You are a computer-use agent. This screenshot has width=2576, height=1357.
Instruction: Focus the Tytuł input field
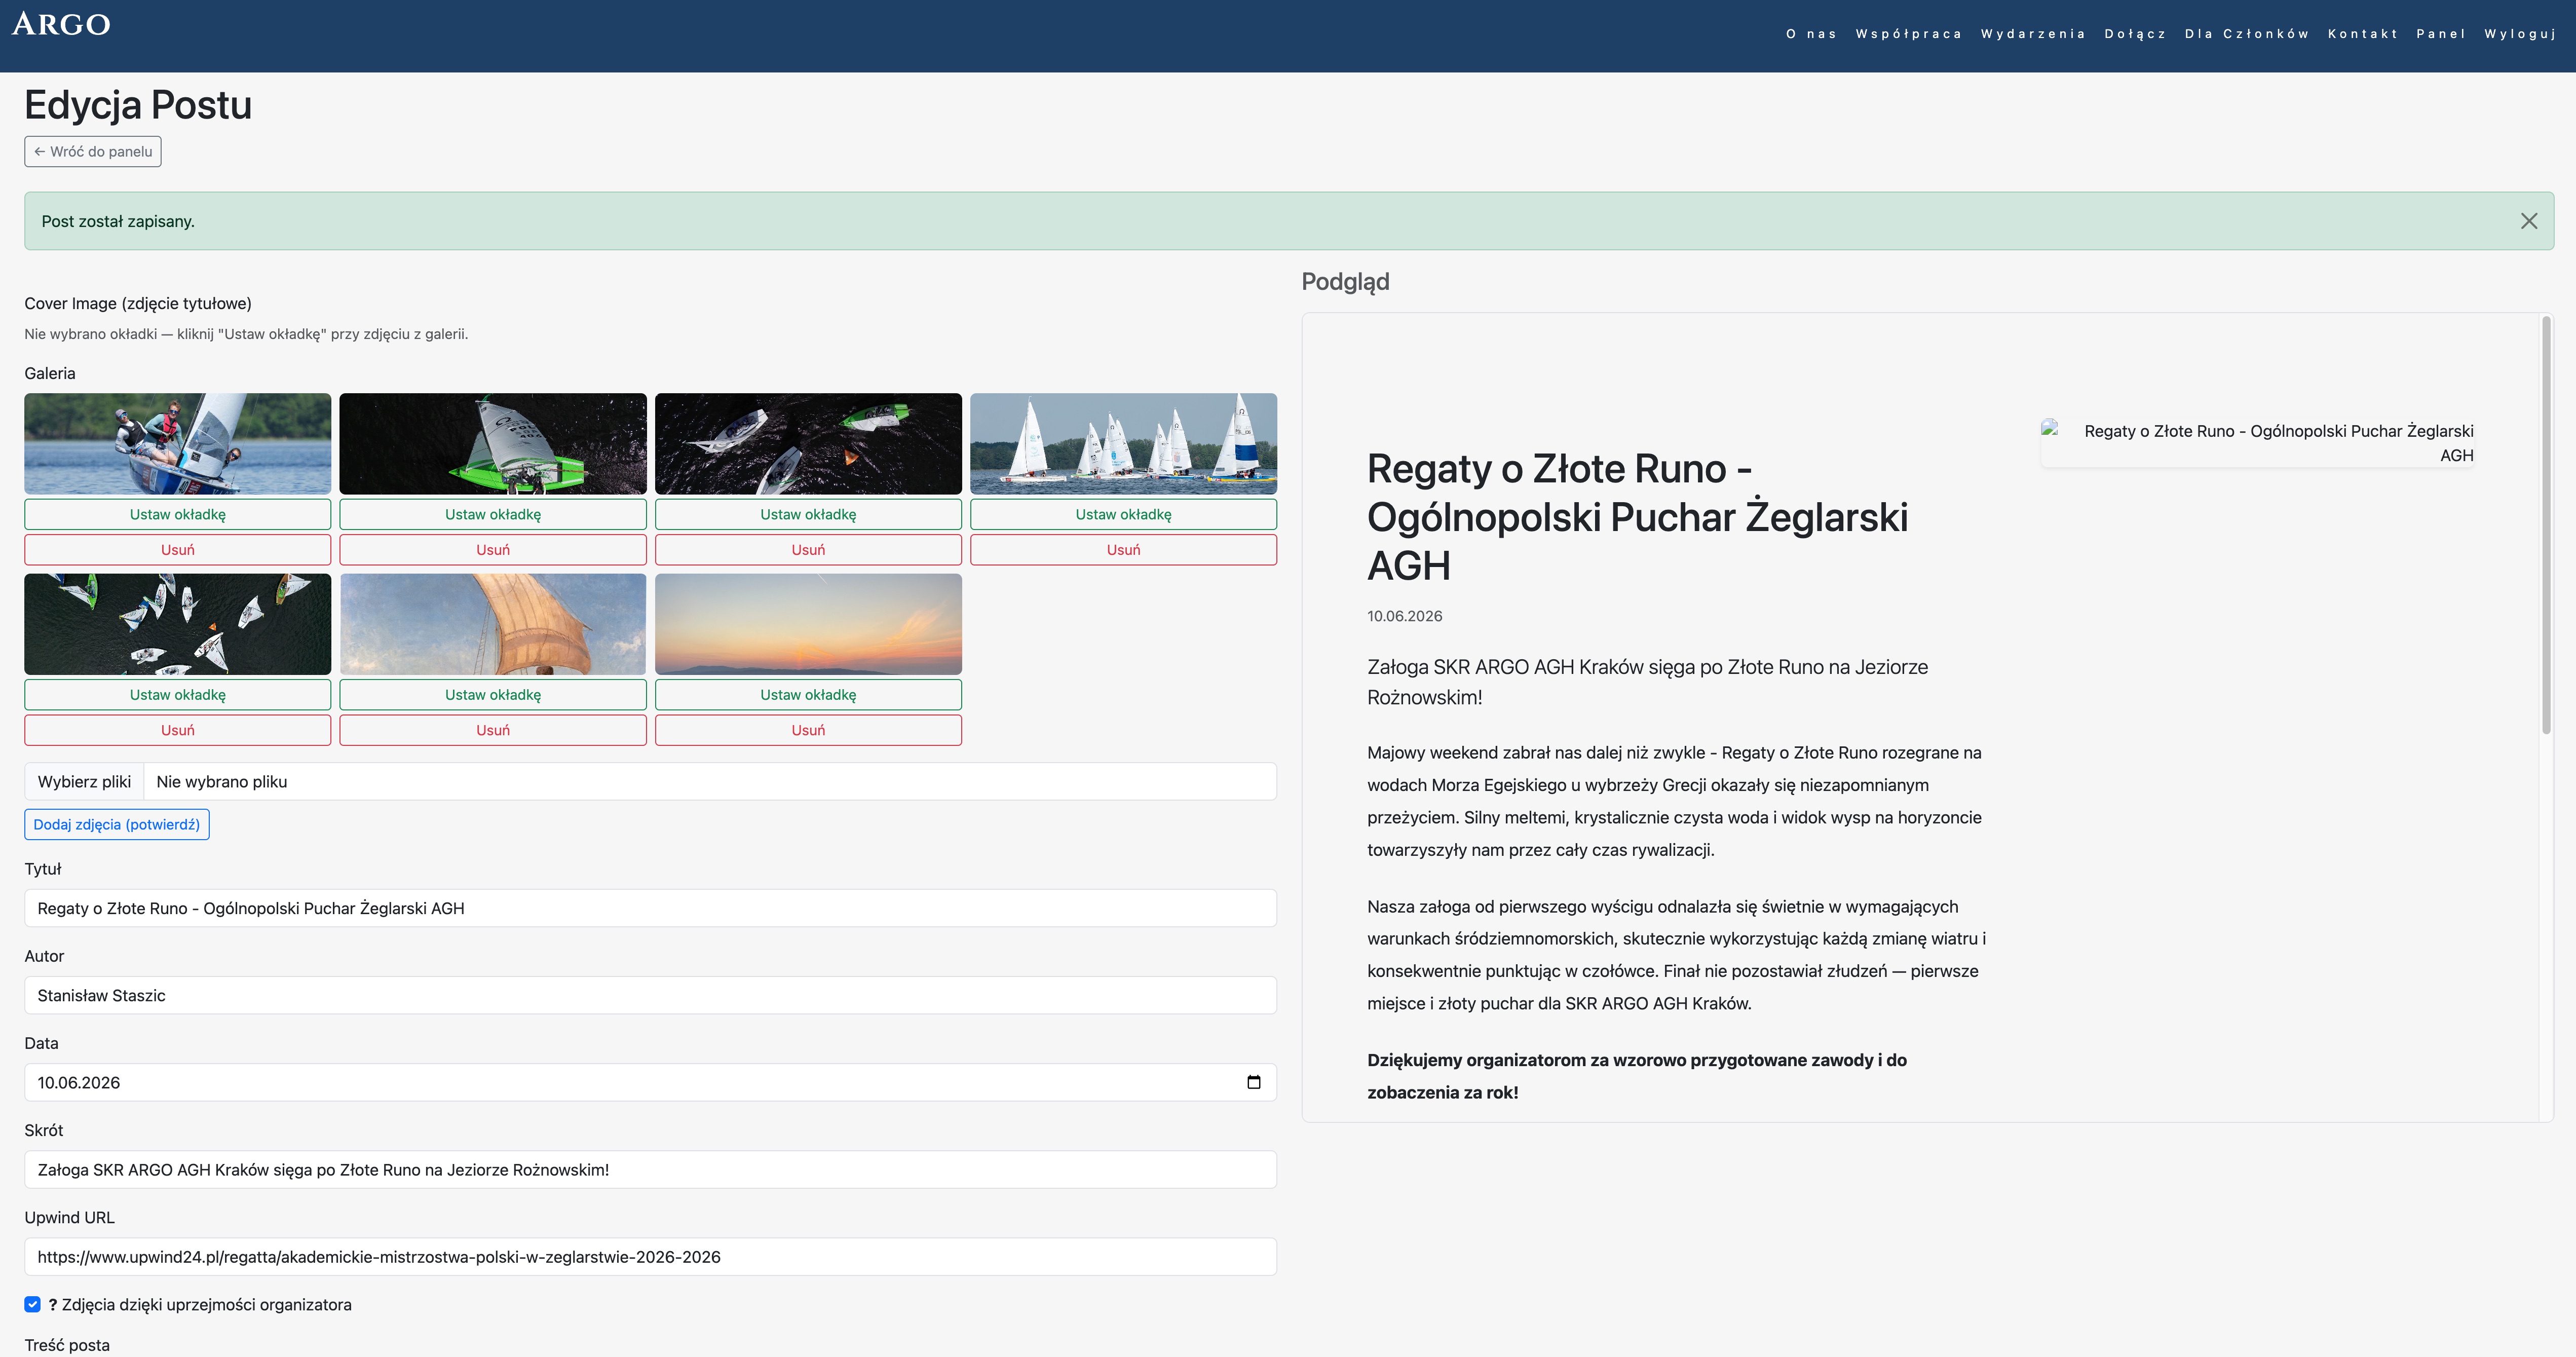[x=650, y=908]
